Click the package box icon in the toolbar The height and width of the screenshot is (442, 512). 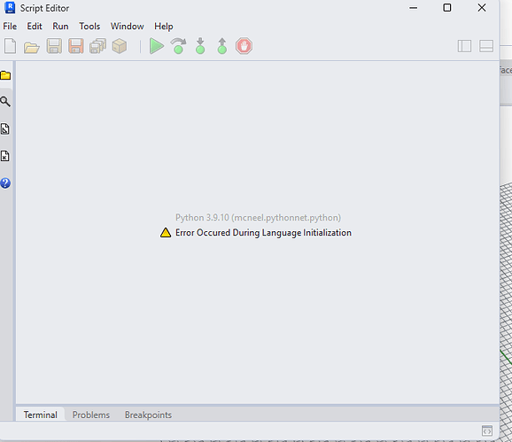120,46
